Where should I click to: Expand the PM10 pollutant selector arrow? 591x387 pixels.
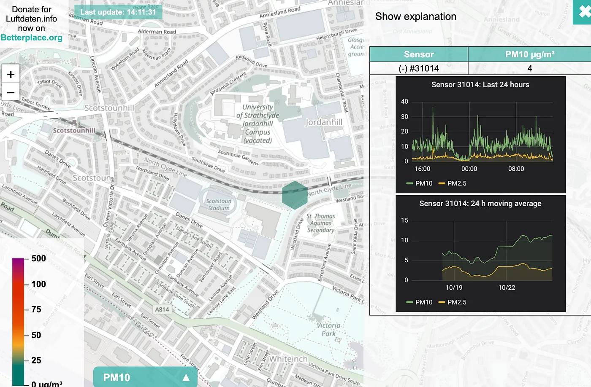pyautogui.click(x=186, y=378)
